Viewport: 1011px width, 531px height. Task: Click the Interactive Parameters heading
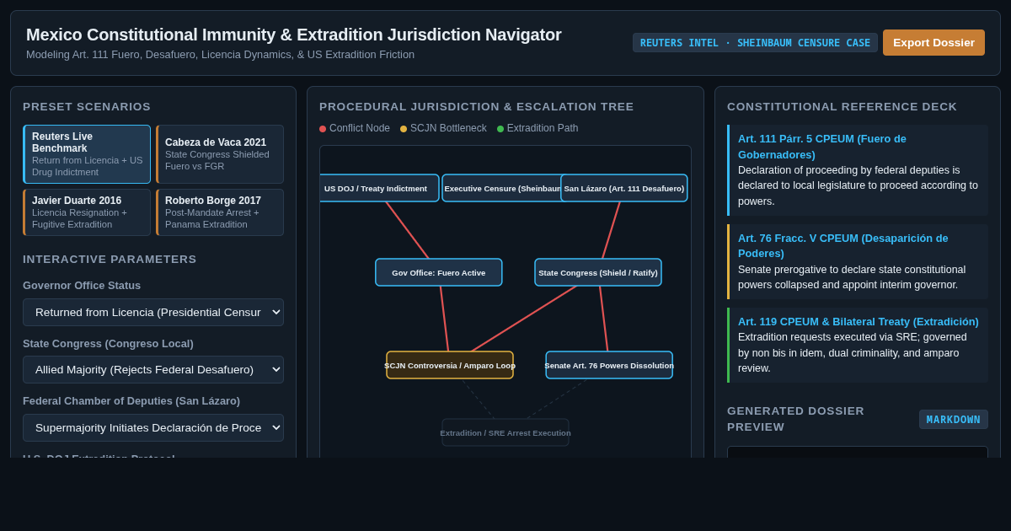point(110,260)
